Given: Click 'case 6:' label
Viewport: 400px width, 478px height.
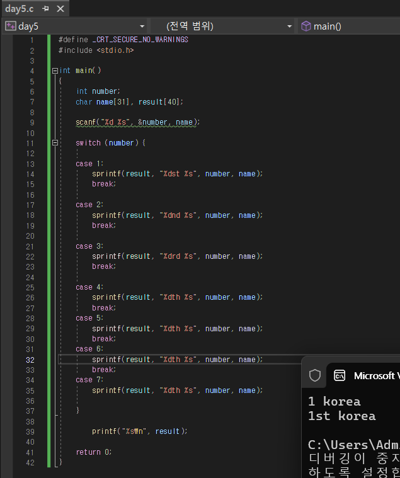Looking at the screenshot, I should tap(89, 349).
